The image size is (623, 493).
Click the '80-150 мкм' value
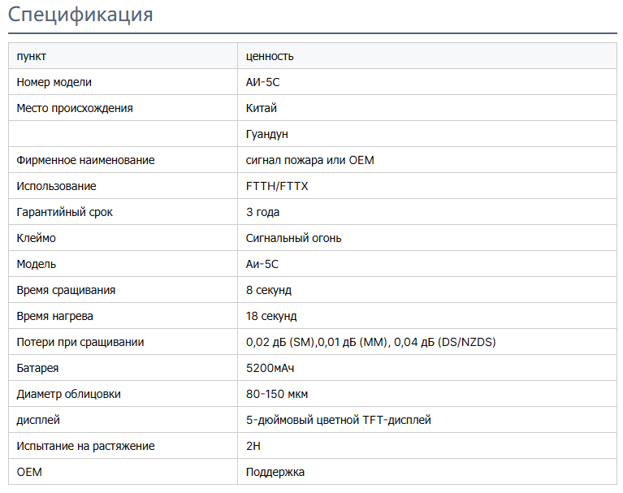point(276,394)
